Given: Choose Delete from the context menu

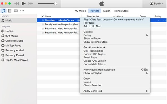Looking at the screenshot, I should [87, 82].
